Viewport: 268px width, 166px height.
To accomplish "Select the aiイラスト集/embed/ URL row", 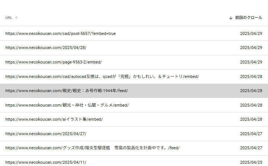I will 134,119.
